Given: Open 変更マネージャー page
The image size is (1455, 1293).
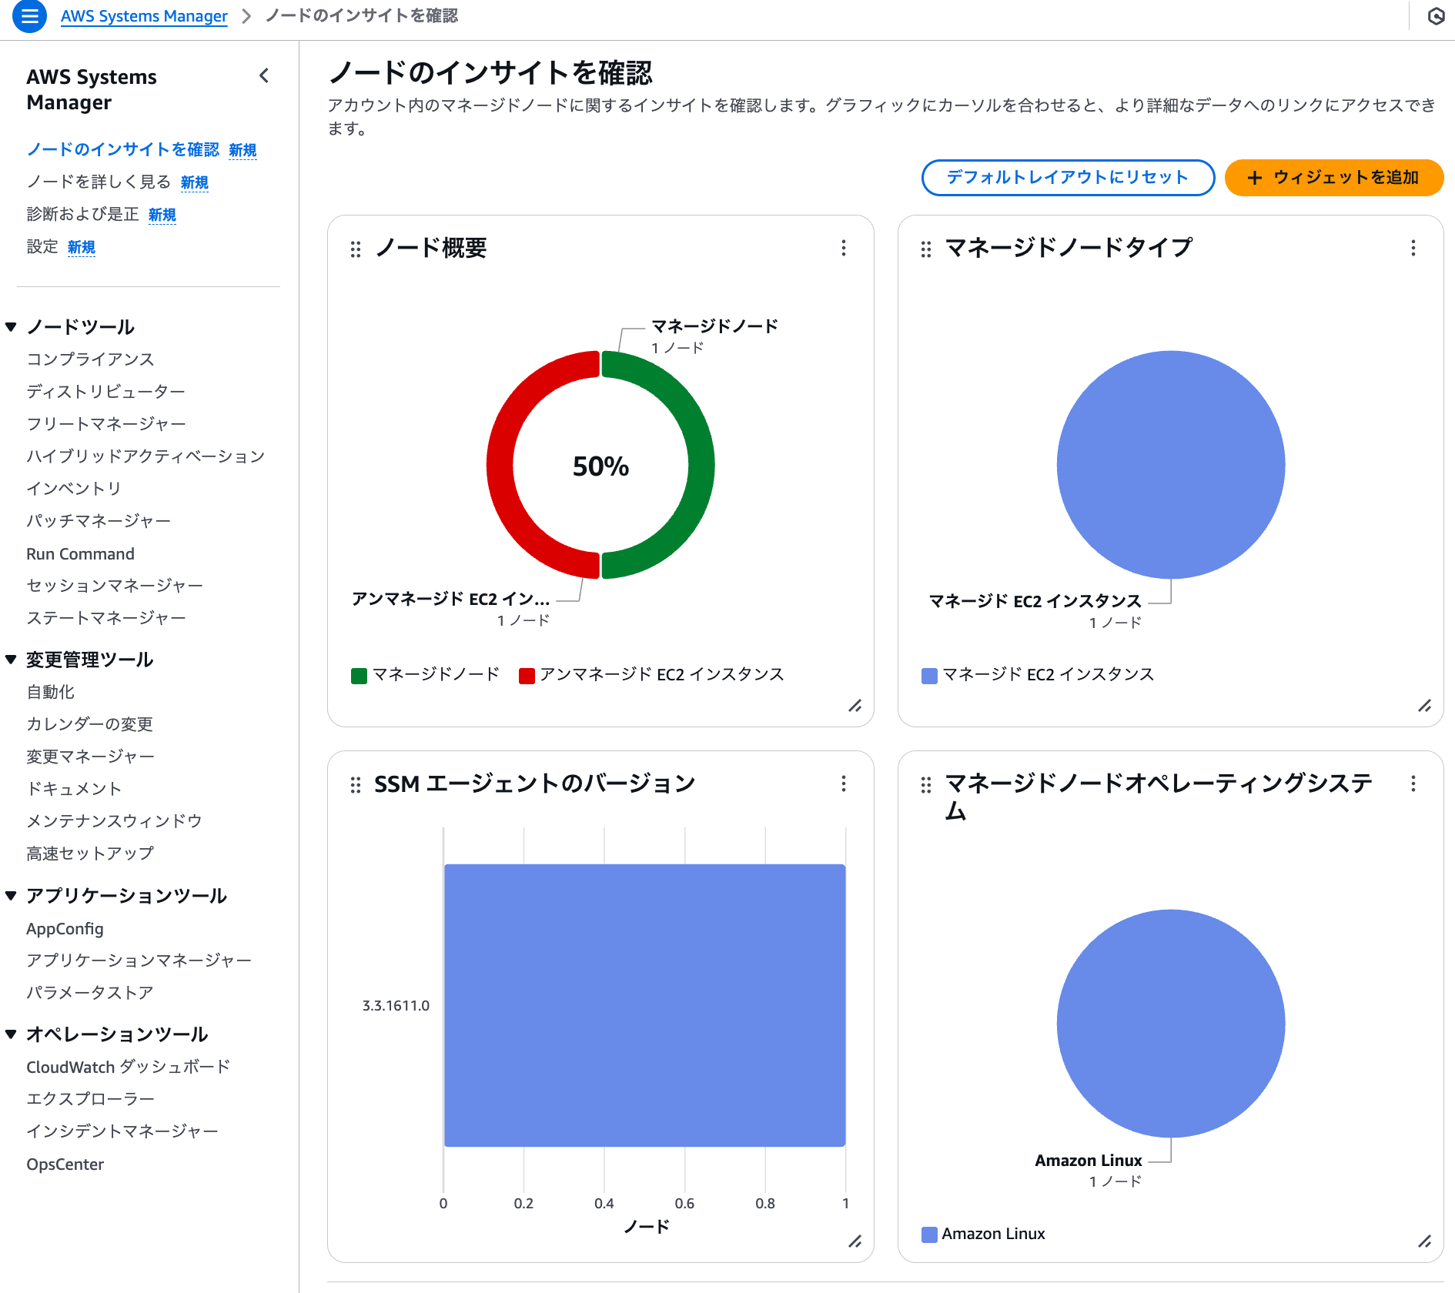Looking at the screenshot, I should (90, 757).
